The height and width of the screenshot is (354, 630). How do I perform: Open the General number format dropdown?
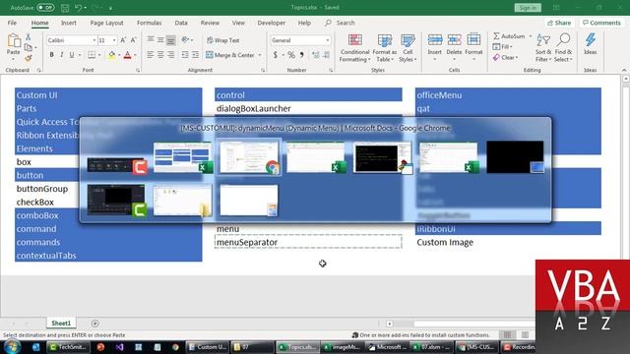coord(328,40)
